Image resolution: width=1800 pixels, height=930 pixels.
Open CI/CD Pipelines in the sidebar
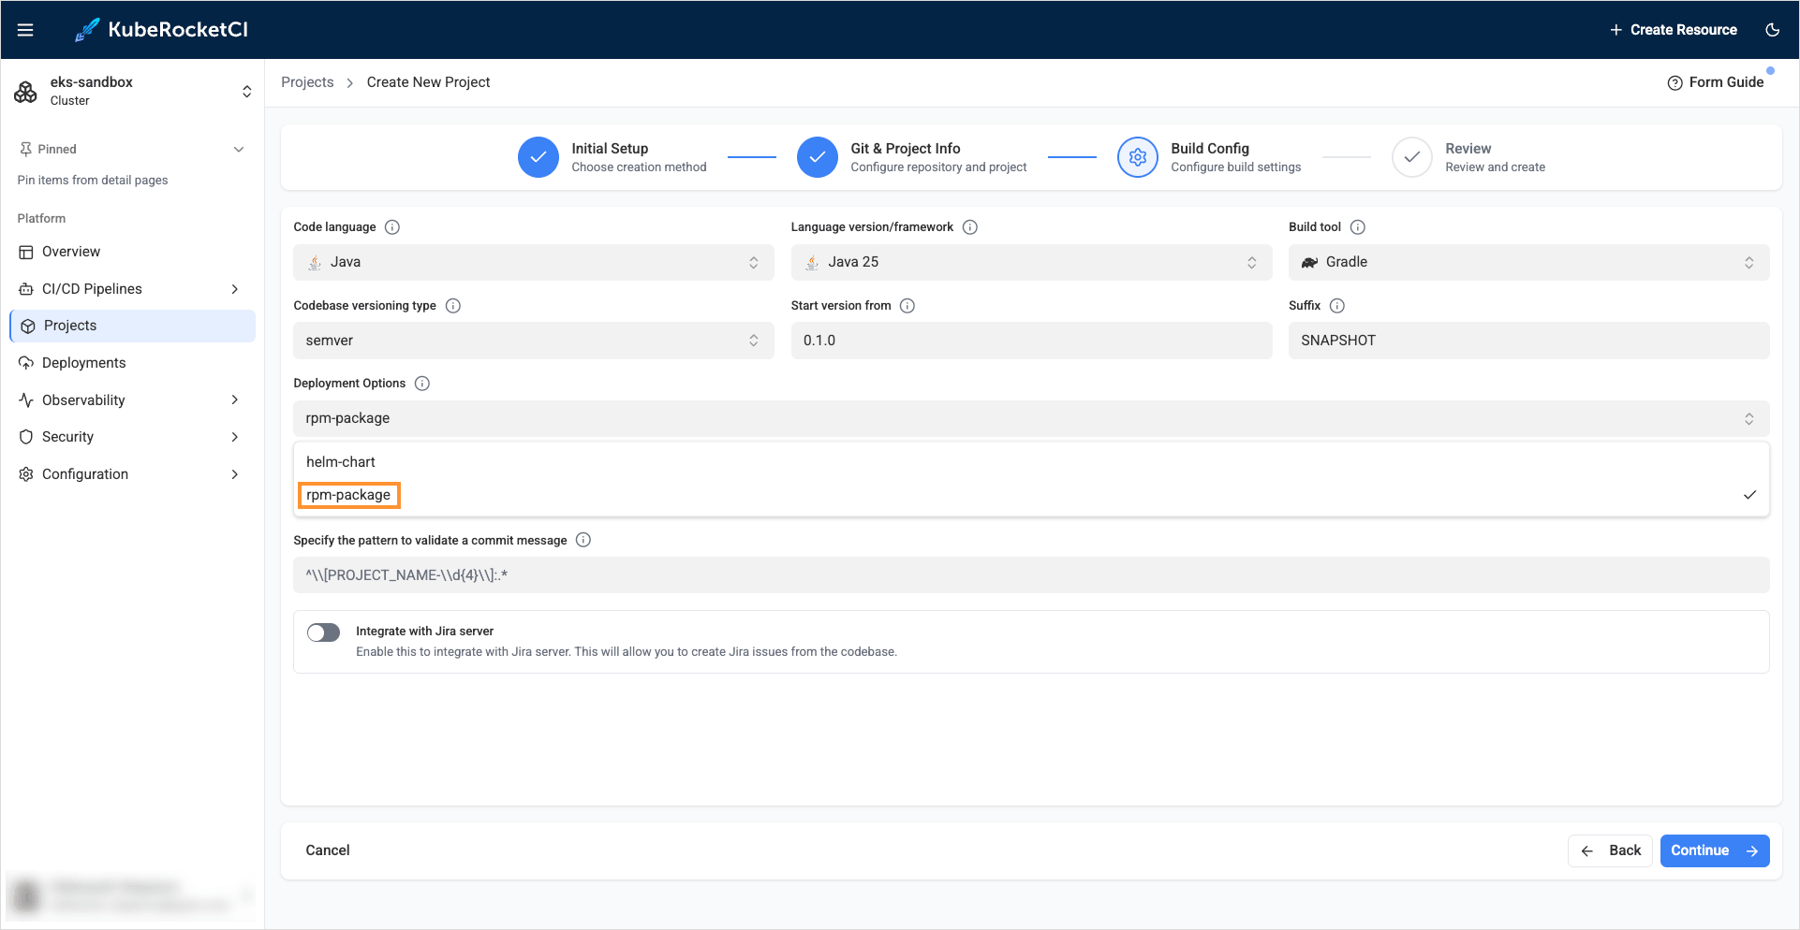pos(132,289)
